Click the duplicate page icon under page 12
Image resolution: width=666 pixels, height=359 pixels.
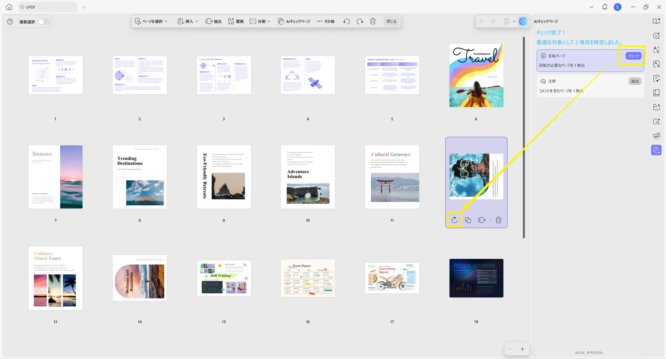point(468,220)
